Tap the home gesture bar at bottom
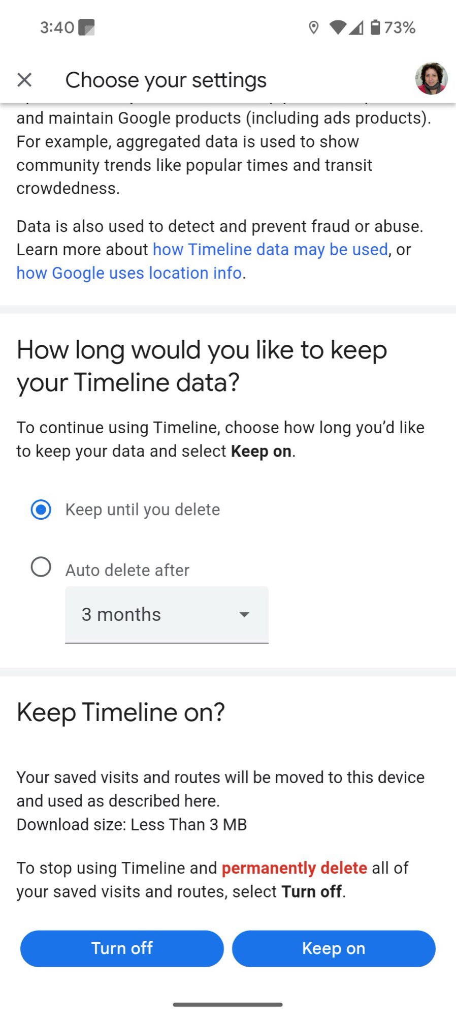This screenshot has height=1017, width=456. coord(227,1004)
